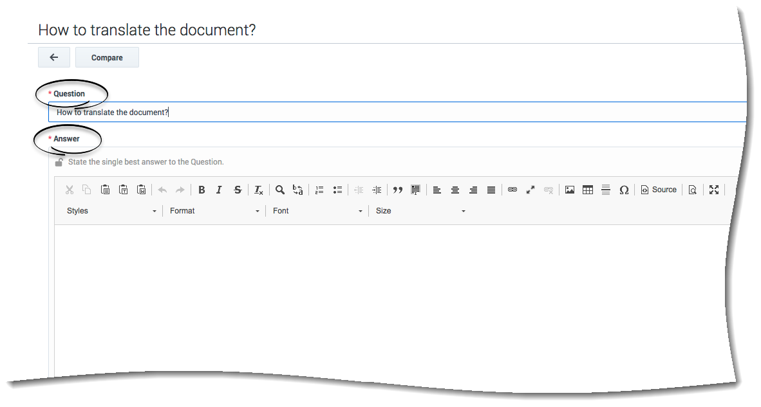Toggle bold formatting in the editor
761x407 pixels.
202,190
